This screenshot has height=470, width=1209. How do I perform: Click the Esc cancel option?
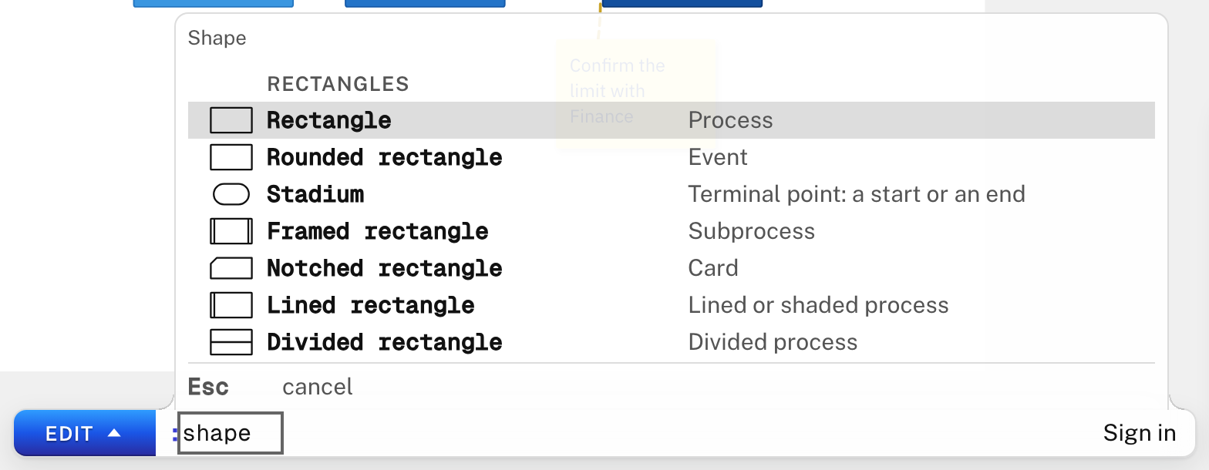click(x=271, y=386)
